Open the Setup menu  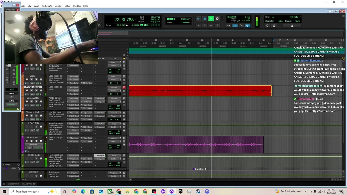click(68, 6)
